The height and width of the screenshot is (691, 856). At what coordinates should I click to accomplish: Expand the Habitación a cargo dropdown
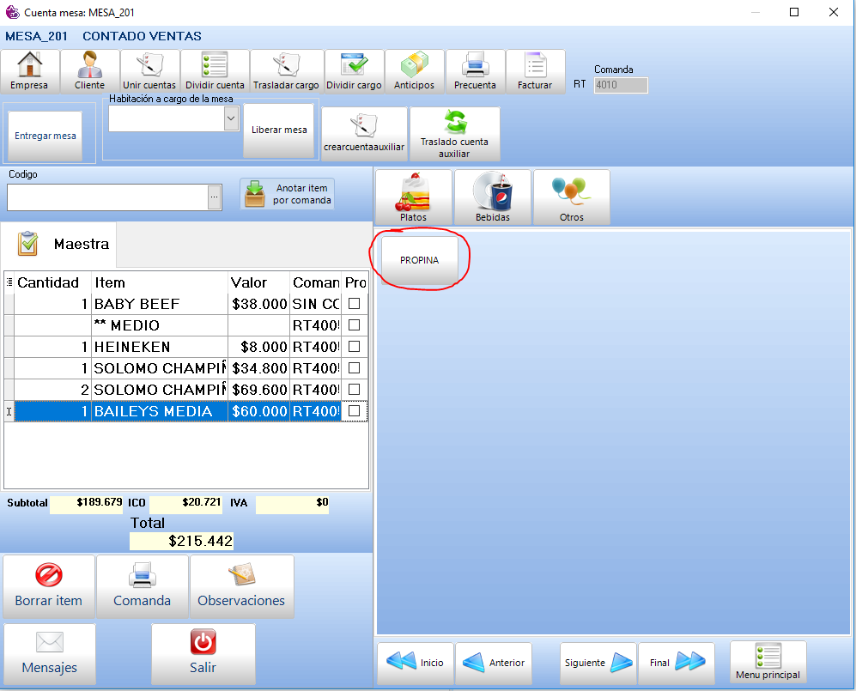tap(230, 120)
